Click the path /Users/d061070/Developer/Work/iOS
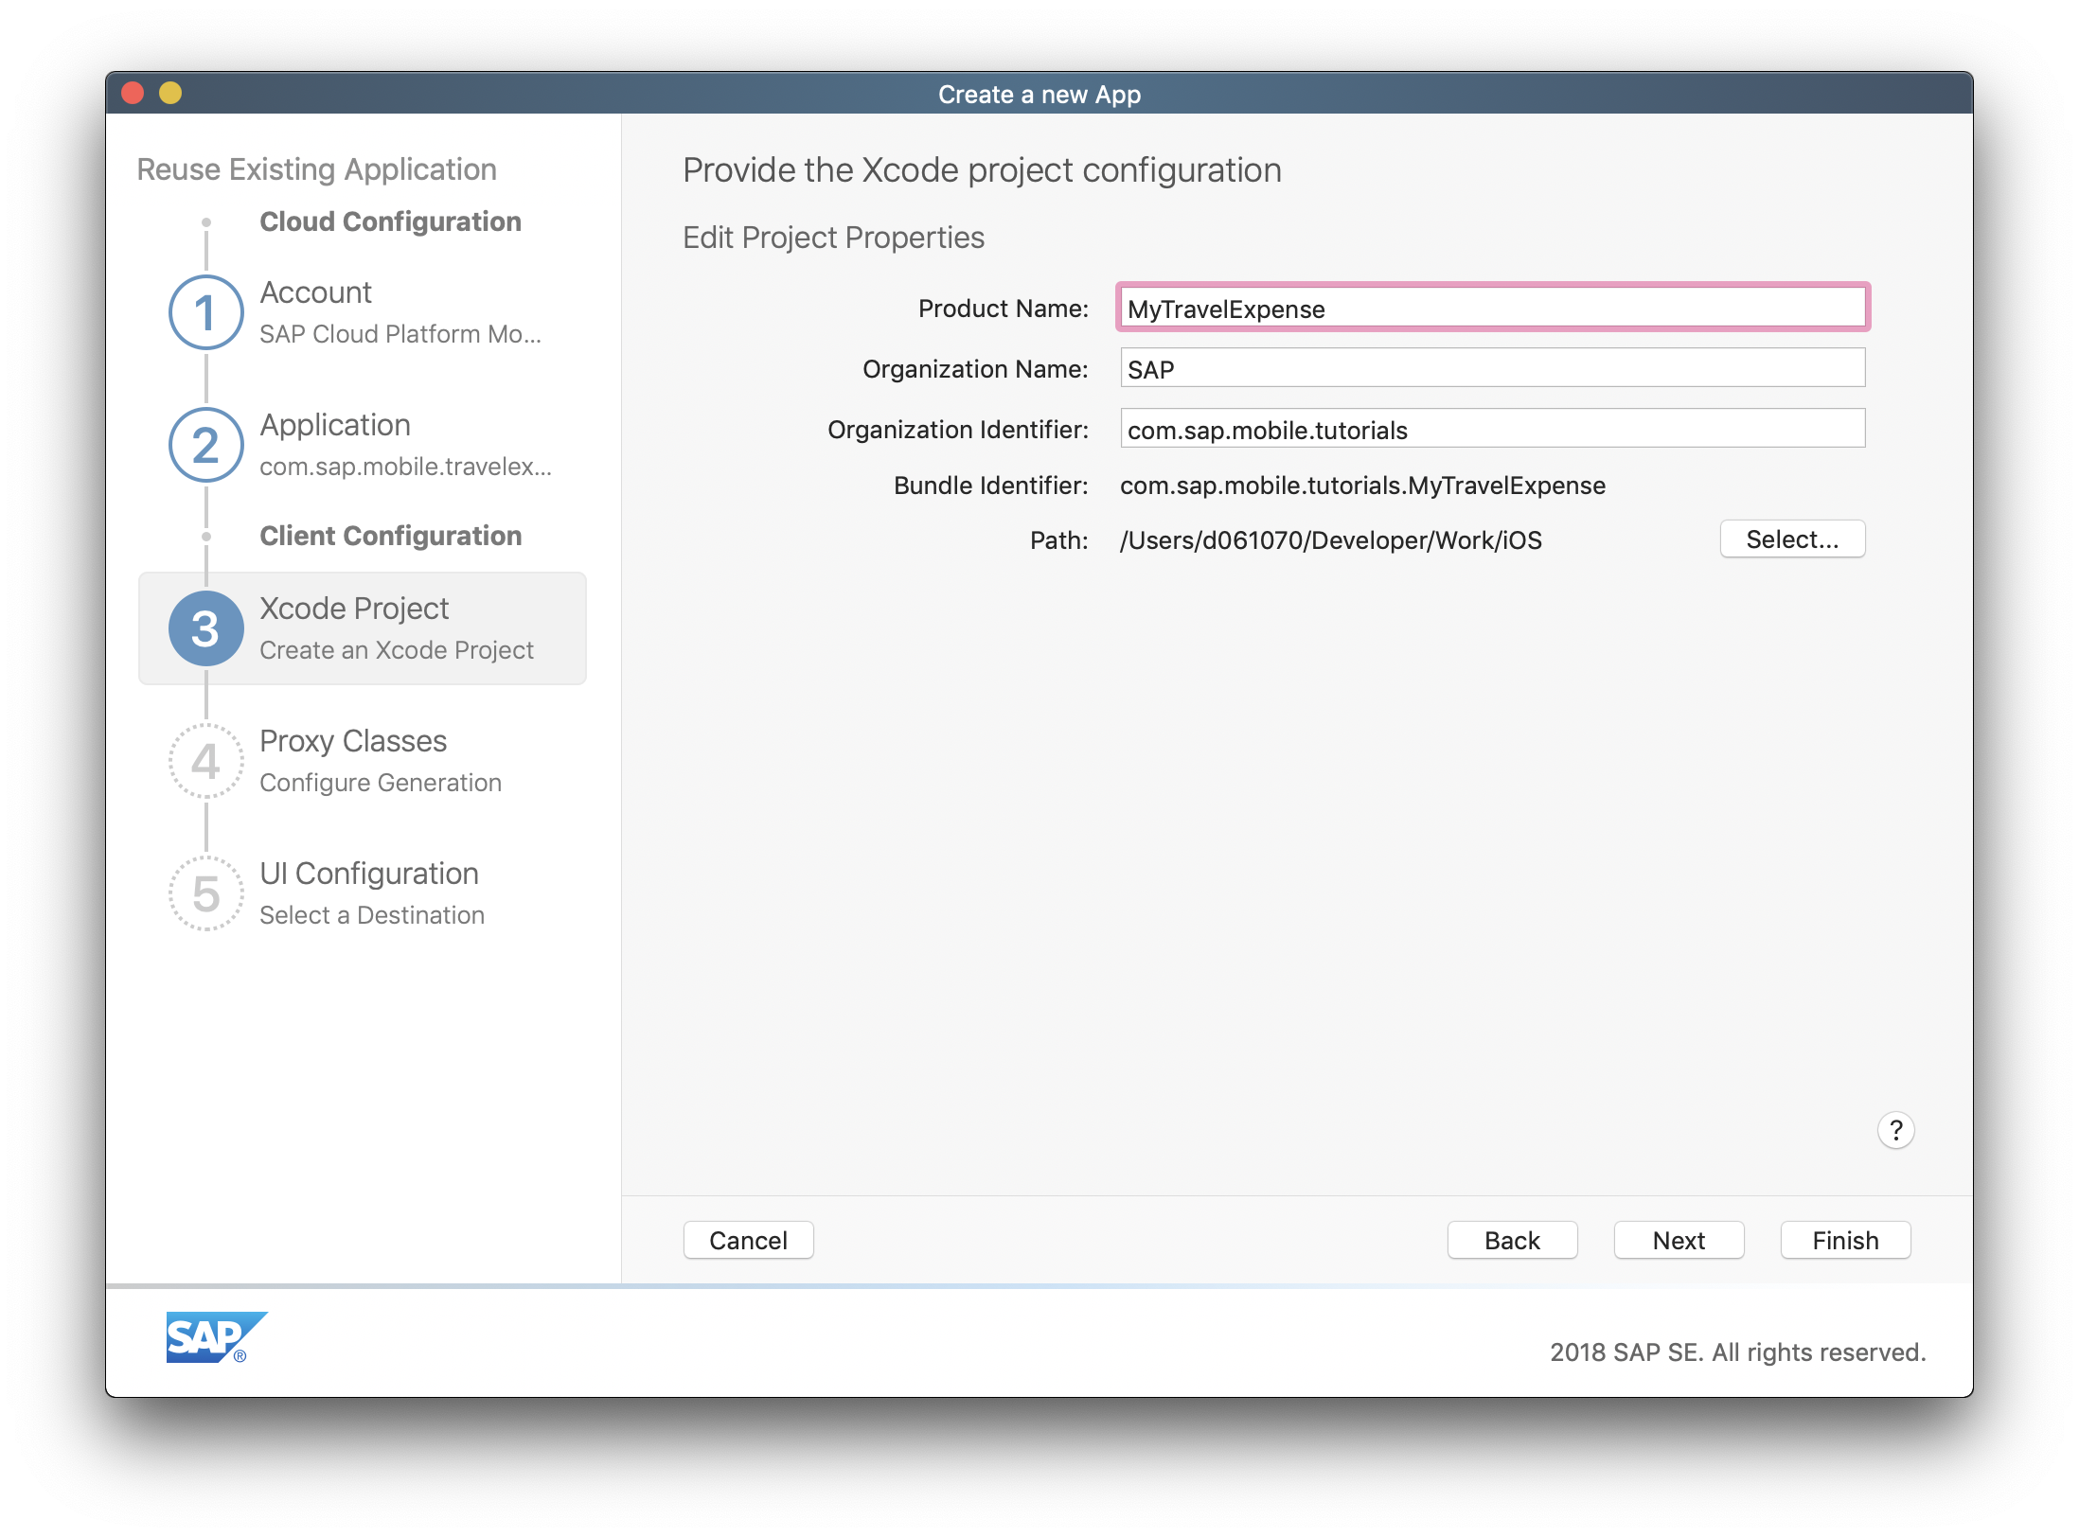Screen dimensions: 2079x1537 [x=1330, y=540]
